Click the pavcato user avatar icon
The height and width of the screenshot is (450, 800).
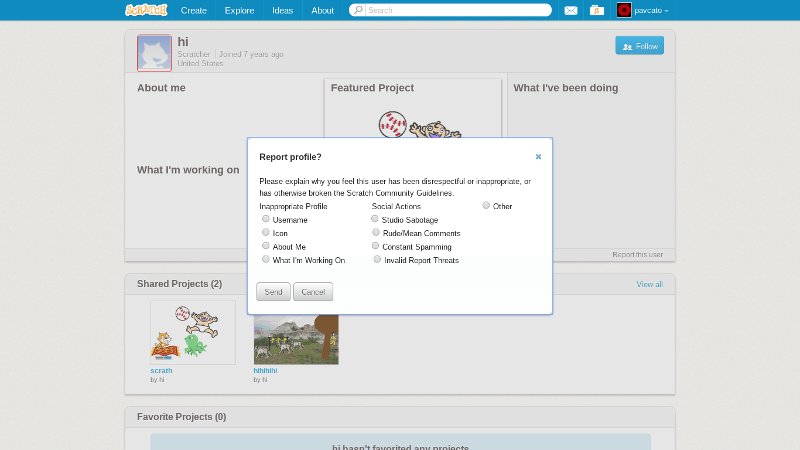click(624, 10)
